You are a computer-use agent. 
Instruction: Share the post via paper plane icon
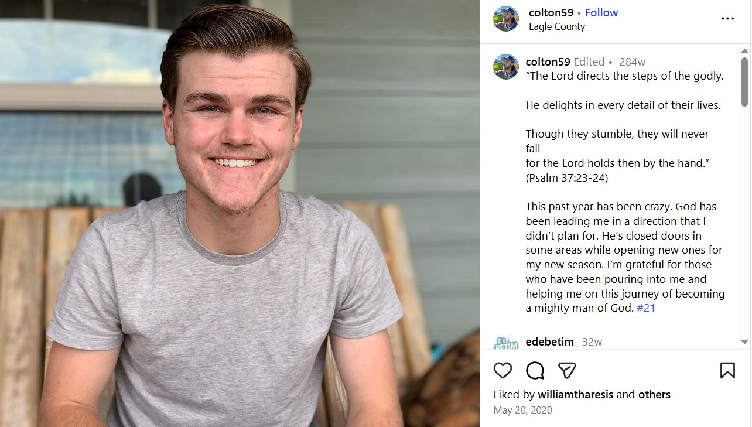point(567,370)
